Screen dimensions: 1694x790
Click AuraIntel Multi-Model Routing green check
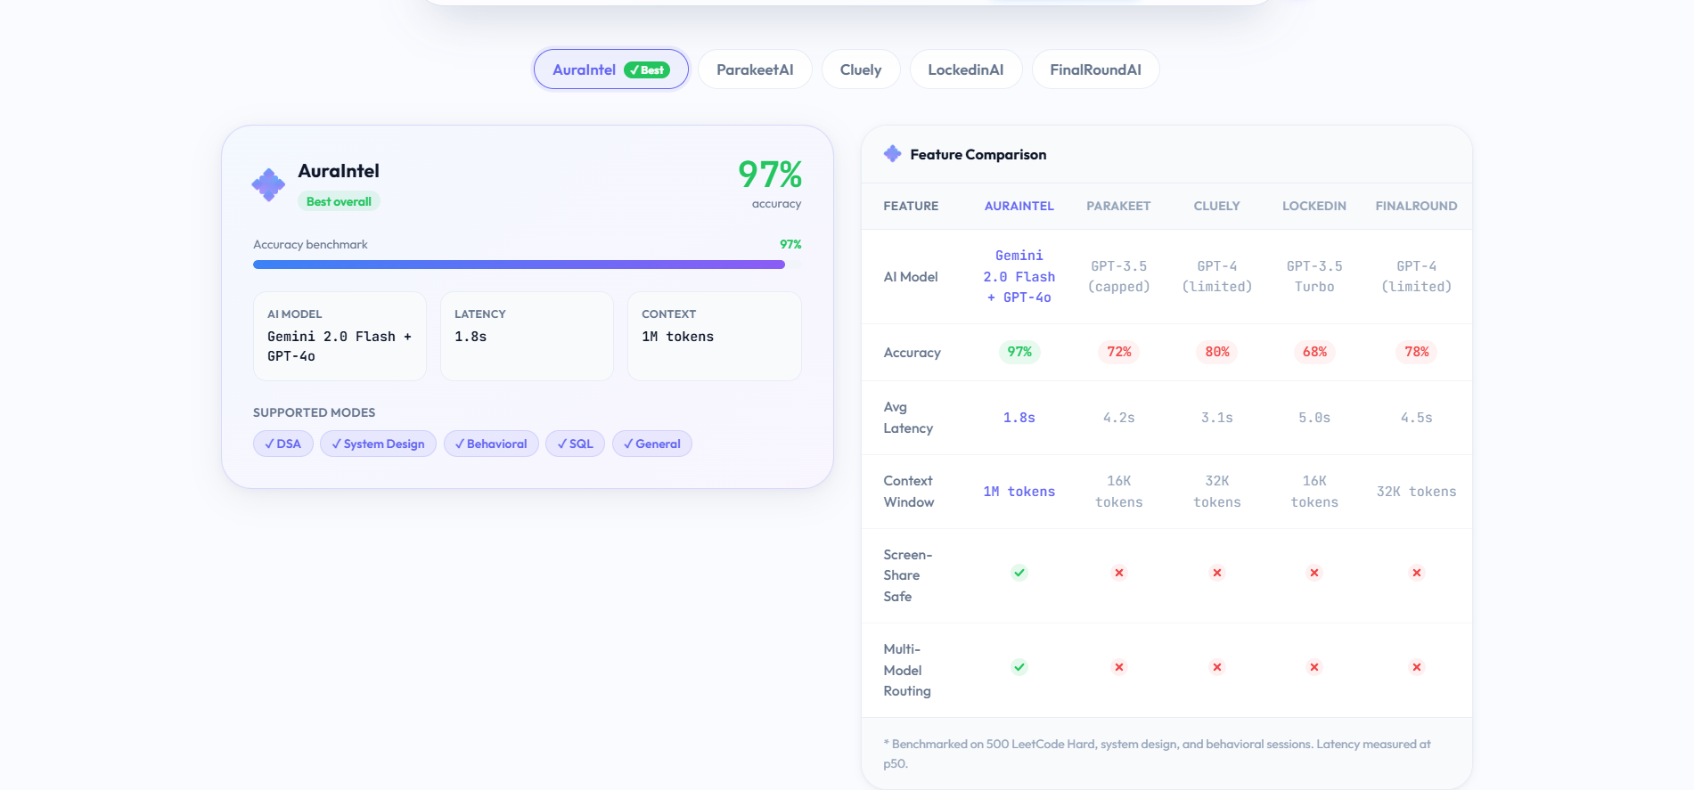[x=1019, y=667]
